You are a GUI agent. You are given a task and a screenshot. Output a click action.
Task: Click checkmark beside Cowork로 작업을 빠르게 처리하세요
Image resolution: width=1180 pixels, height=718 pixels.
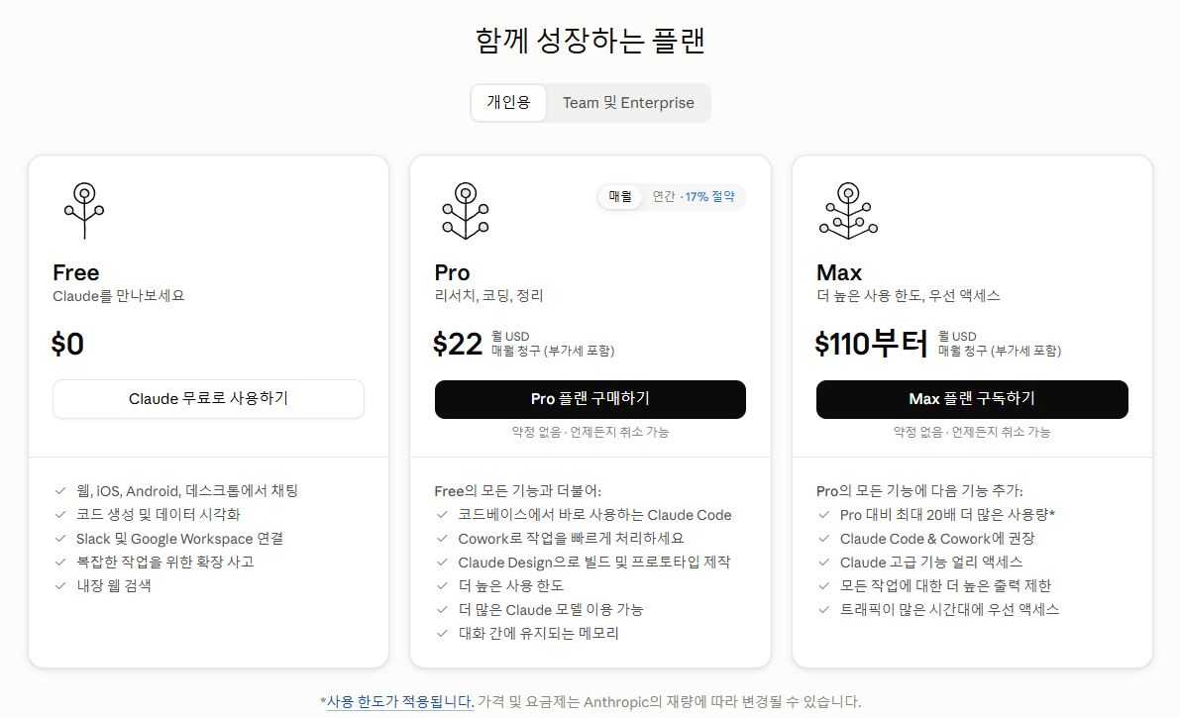pos(443,538)
